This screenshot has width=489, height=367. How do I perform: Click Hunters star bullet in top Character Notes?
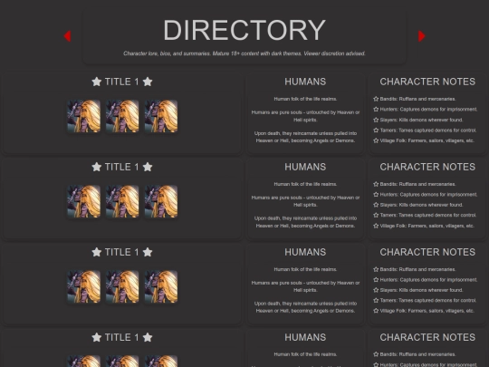376,110
